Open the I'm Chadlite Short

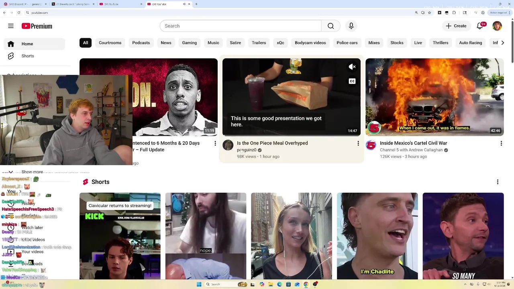pos(377,236)
